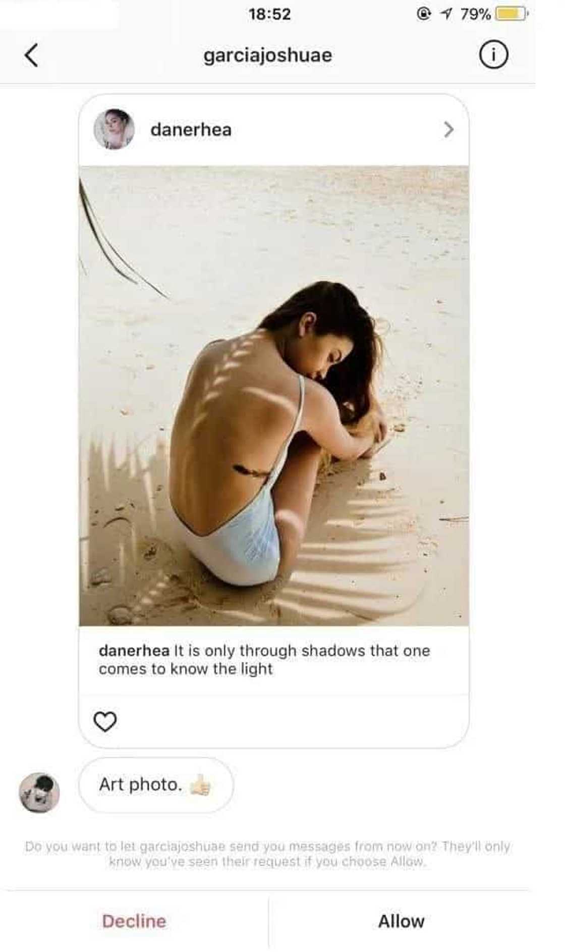Tap the caption text about shadows

[265, 659]
